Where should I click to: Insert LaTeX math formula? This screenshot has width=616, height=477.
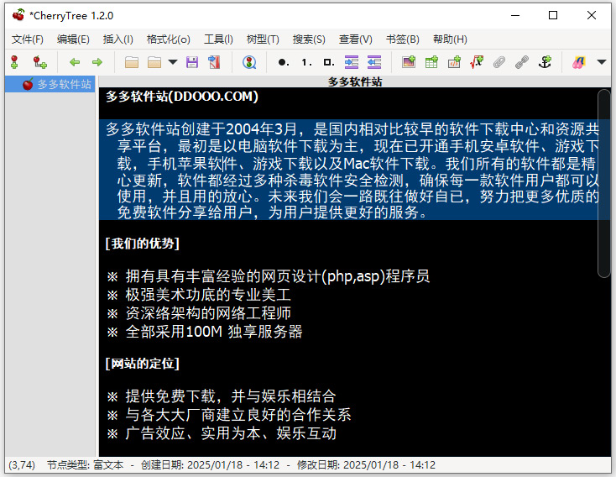(477, 62)
